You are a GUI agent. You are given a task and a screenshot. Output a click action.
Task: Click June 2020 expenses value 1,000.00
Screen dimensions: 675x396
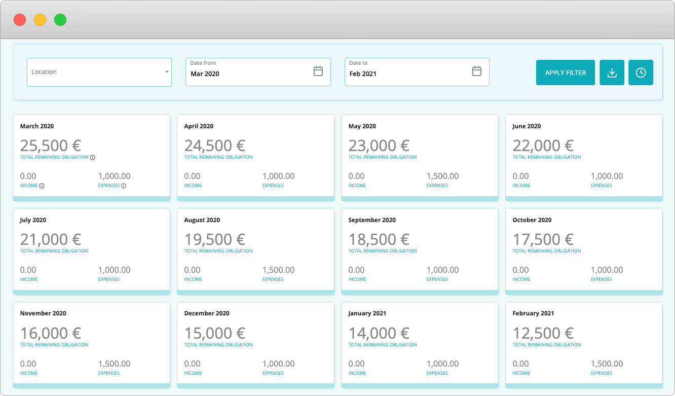(607, 176)
